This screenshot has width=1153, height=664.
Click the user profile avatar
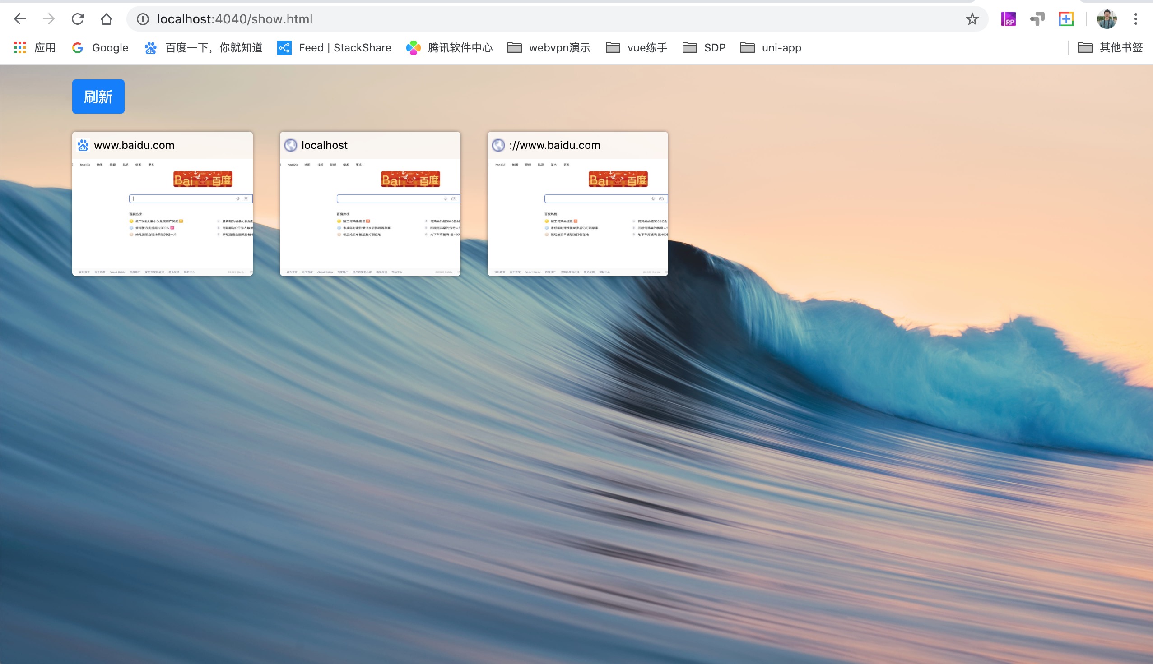coord(1106,19)
